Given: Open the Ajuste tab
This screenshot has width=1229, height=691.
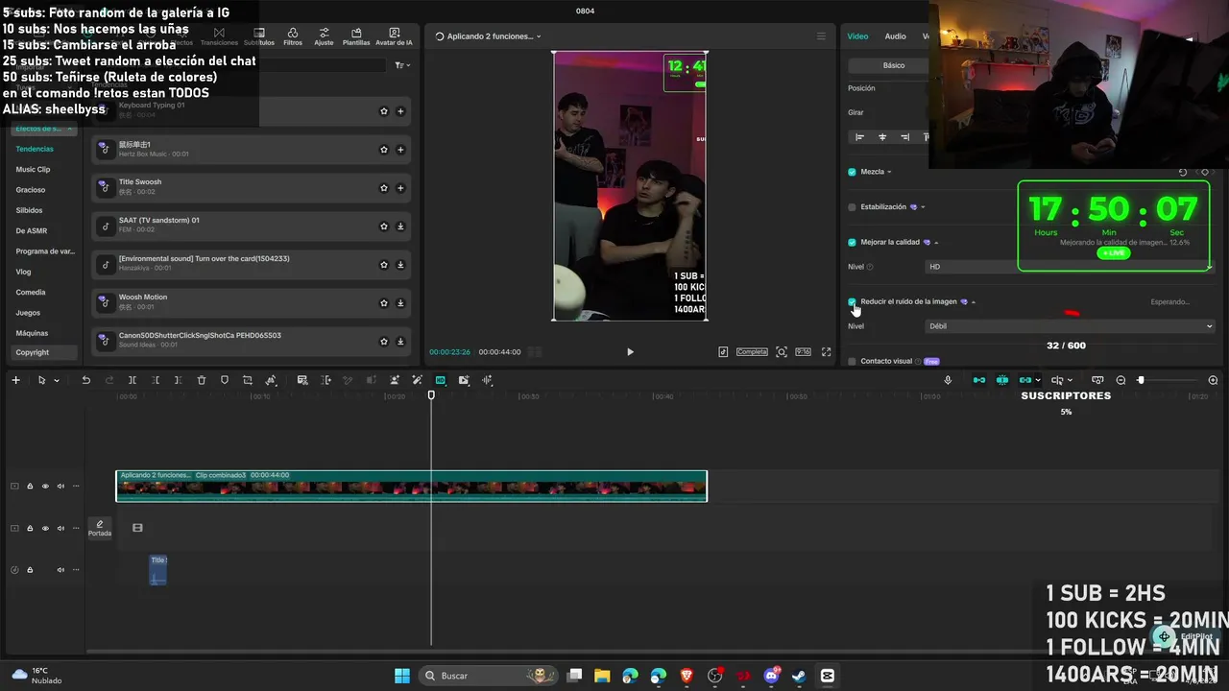Looking at the screenshot, I should click(x=324, y=37).
